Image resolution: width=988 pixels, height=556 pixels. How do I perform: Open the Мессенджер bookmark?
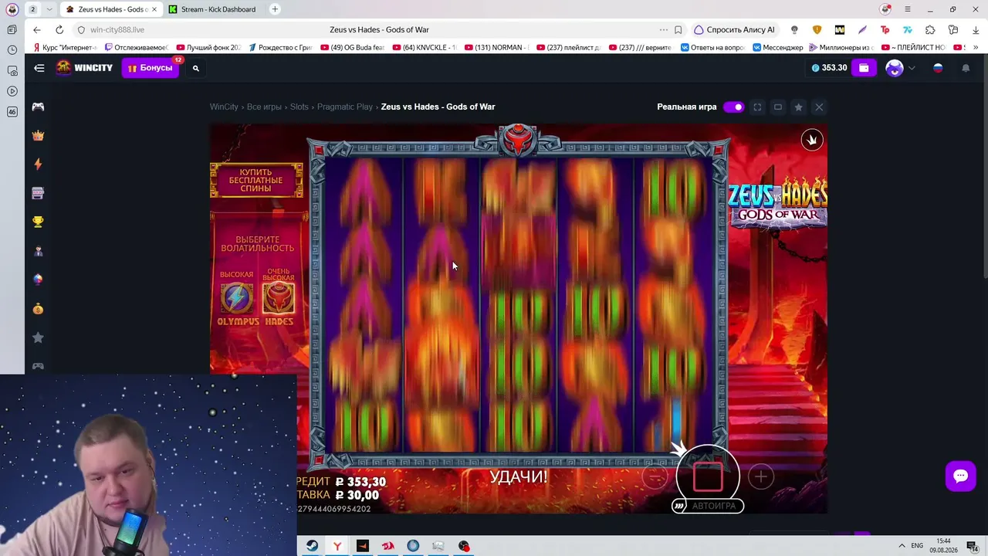[778, 48]
